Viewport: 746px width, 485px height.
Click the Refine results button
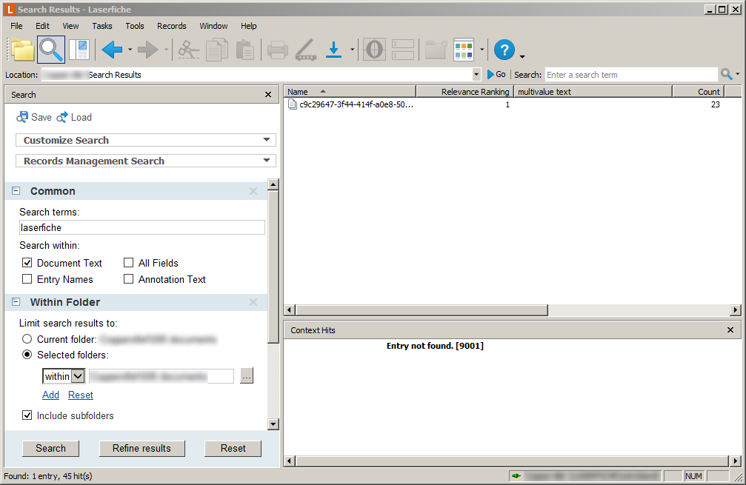[x=141, y=449]
